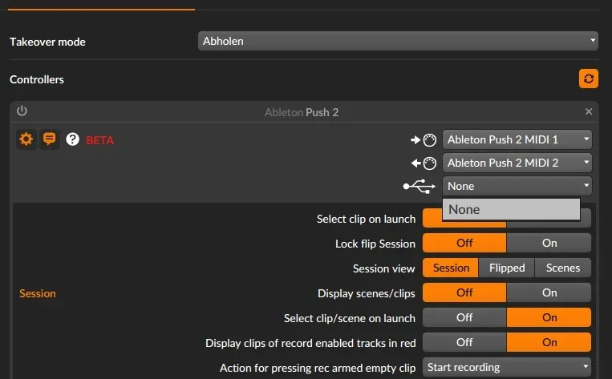Select Scenes session view

coord(563,268)
